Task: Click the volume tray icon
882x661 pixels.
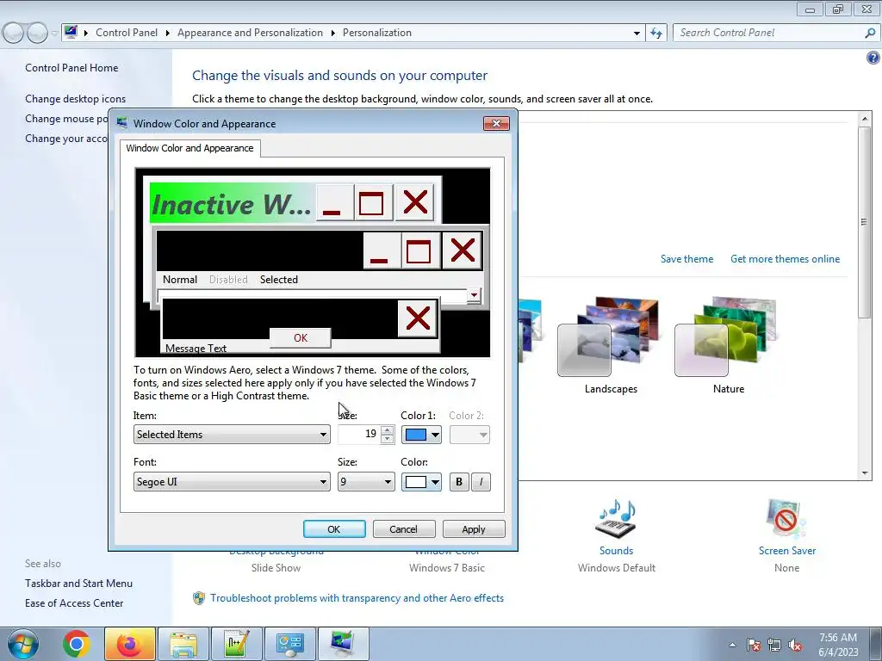Action: click(795, 645)
